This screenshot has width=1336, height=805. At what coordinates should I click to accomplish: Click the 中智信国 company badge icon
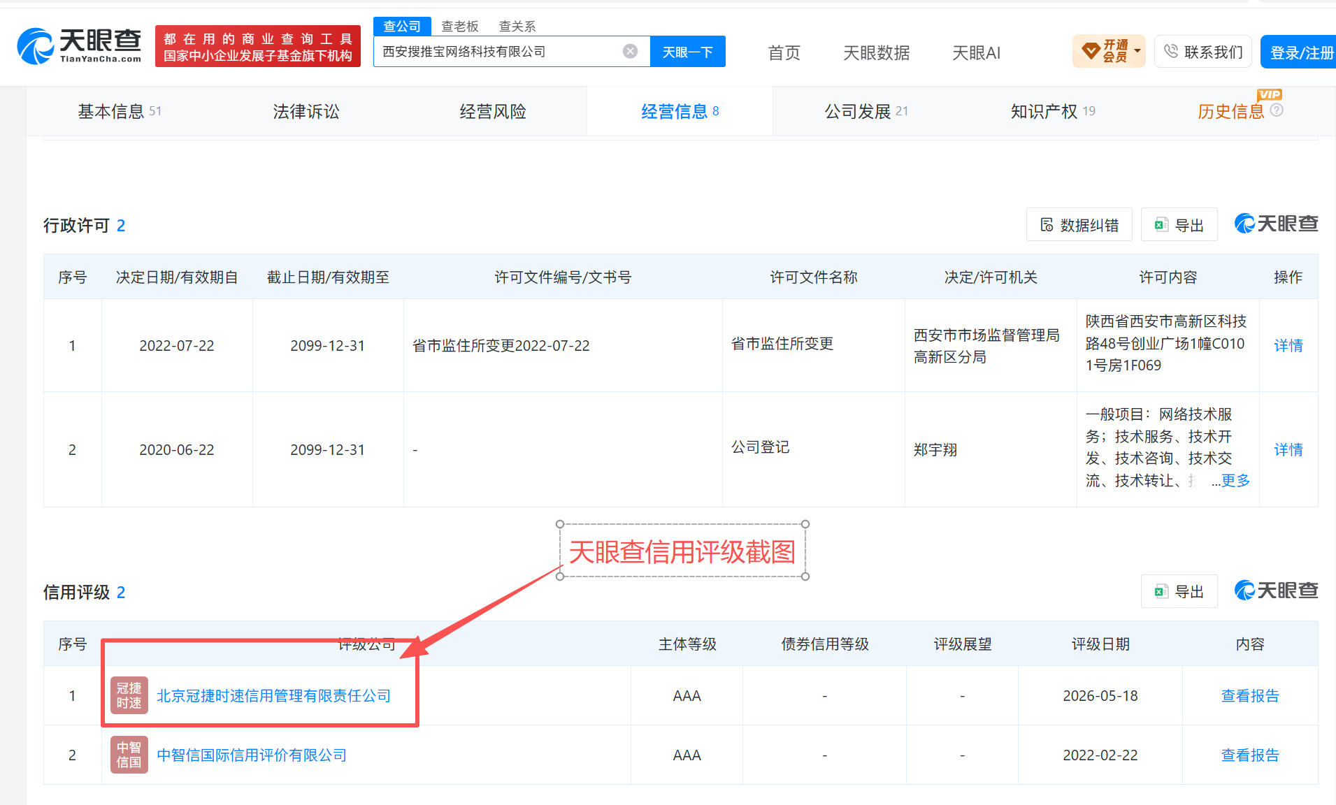coord(129,755)
